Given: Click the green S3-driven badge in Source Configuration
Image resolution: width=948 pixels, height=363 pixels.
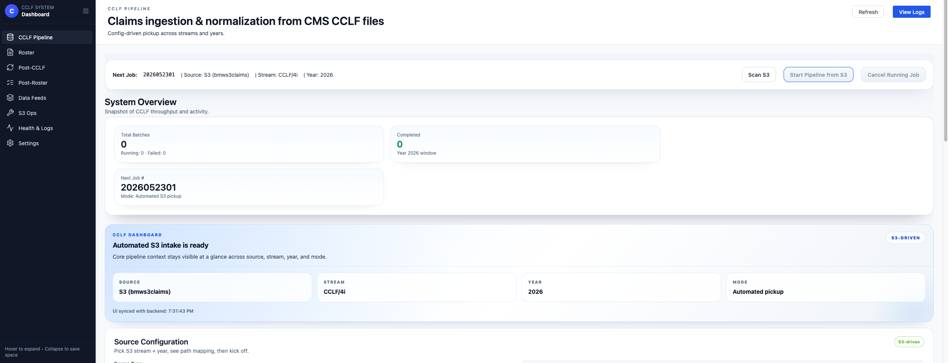Looking at the screenshot, I should [909, 342].
